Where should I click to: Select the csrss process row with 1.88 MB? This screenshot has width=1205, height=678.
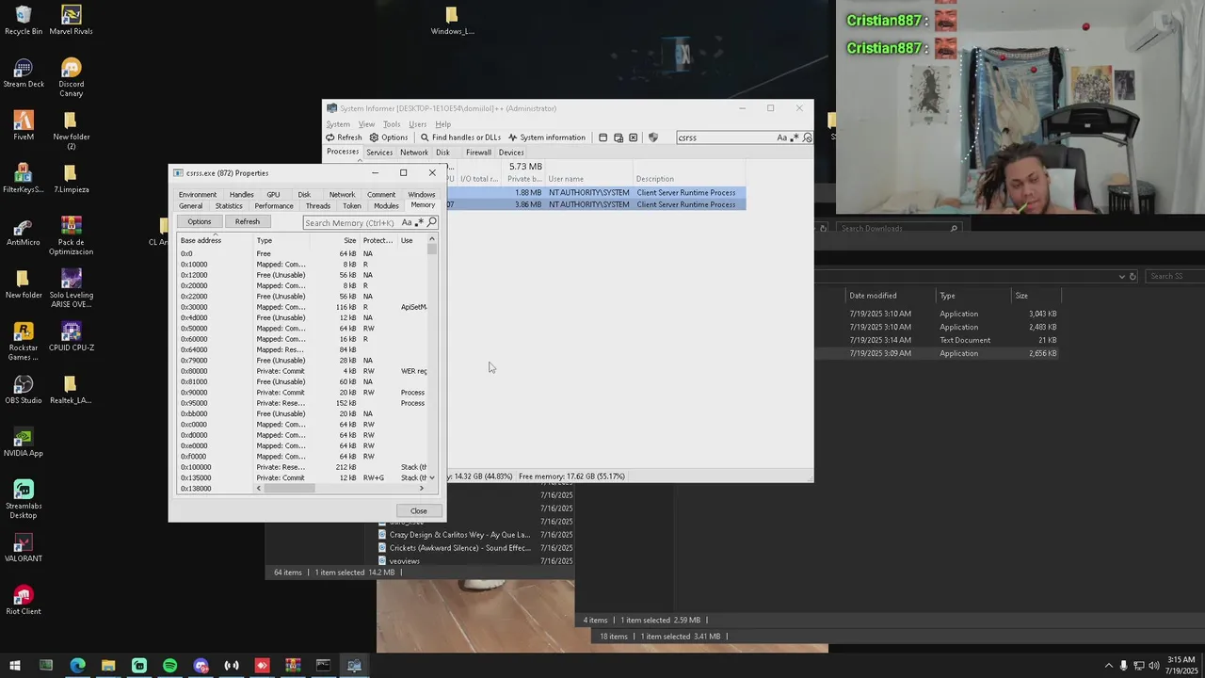pyautogui.click(x=596, y=193)
